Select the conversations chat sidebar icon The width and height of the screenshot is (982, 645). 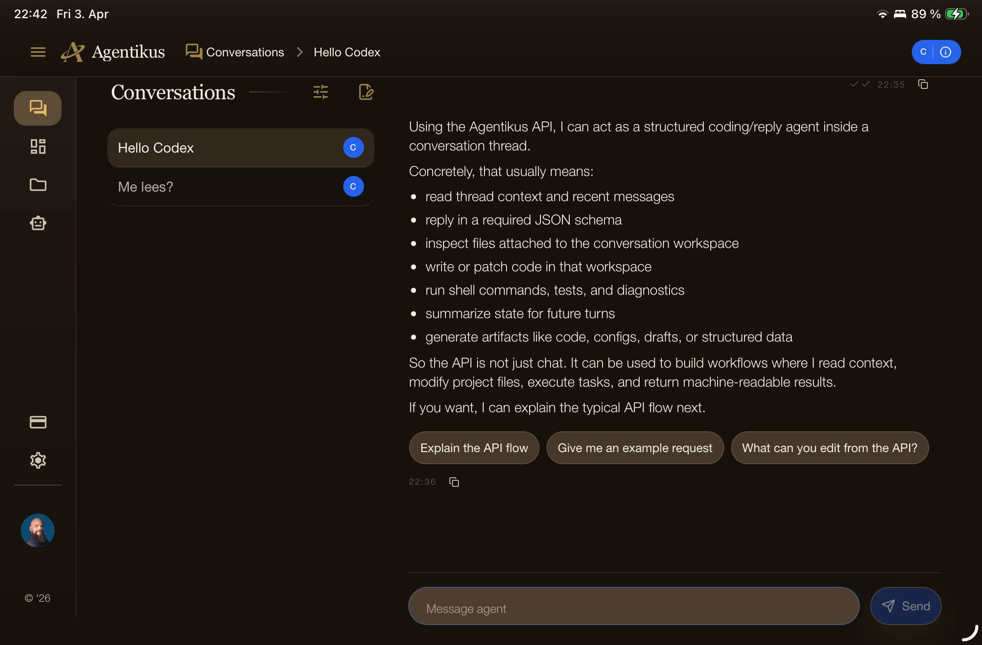(38, 108)
